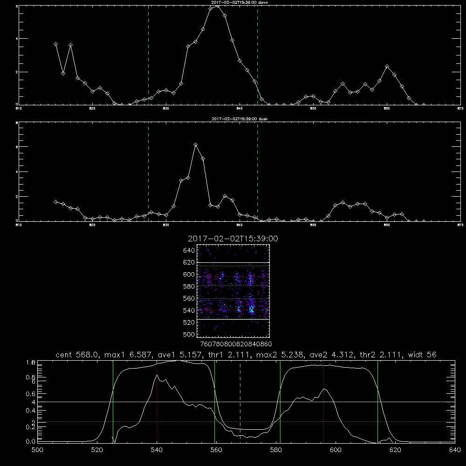
Task: Click bottom plot x-axis label 520
Action: (x=97, y=450)
